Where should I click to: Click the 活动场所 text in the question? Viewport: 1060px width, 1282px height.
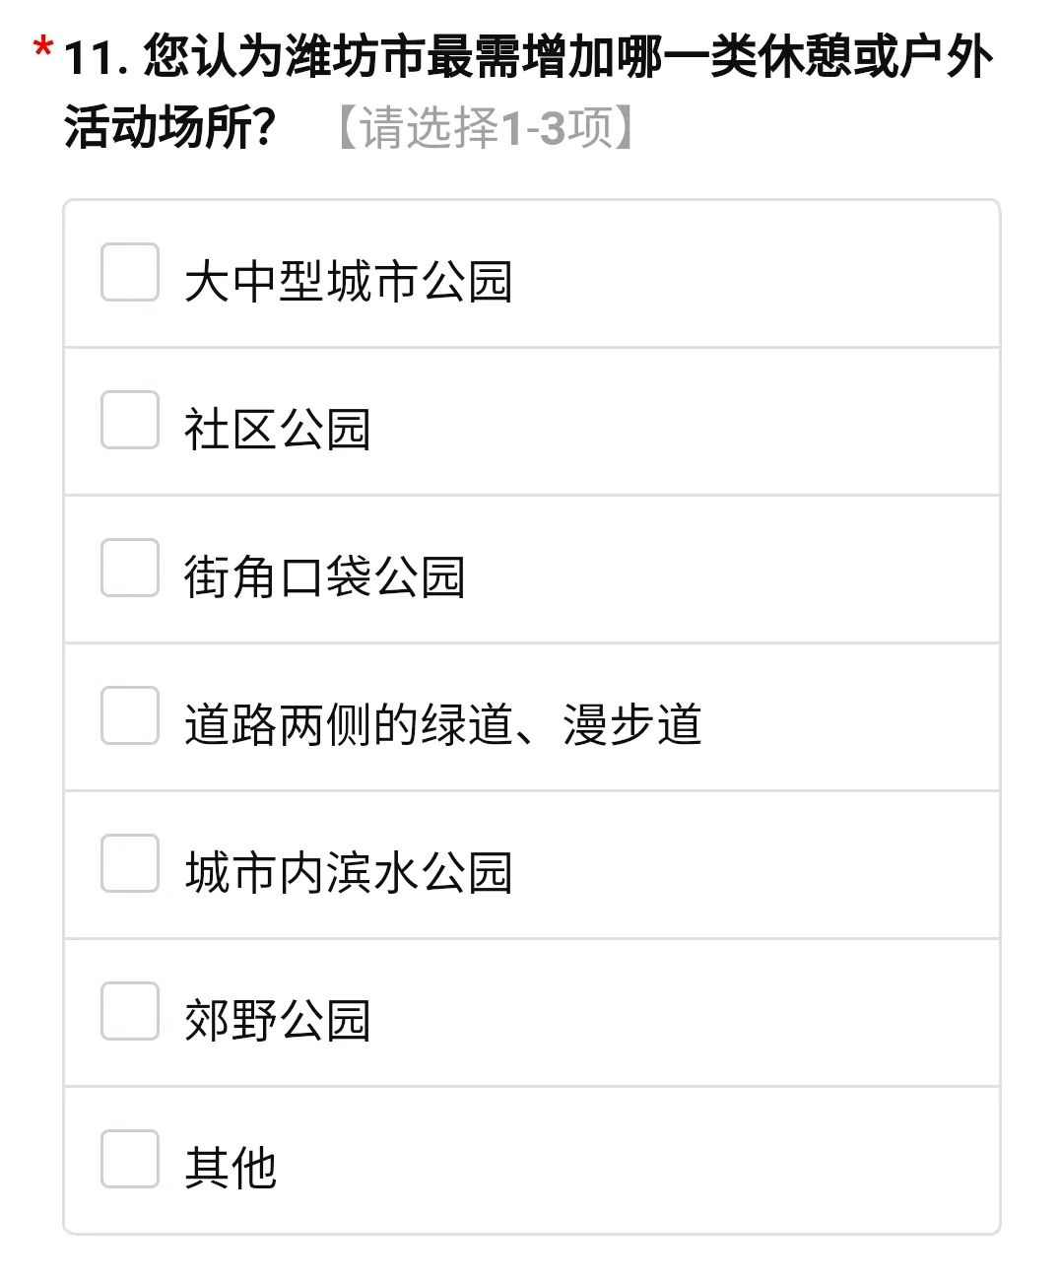point(158,129)
